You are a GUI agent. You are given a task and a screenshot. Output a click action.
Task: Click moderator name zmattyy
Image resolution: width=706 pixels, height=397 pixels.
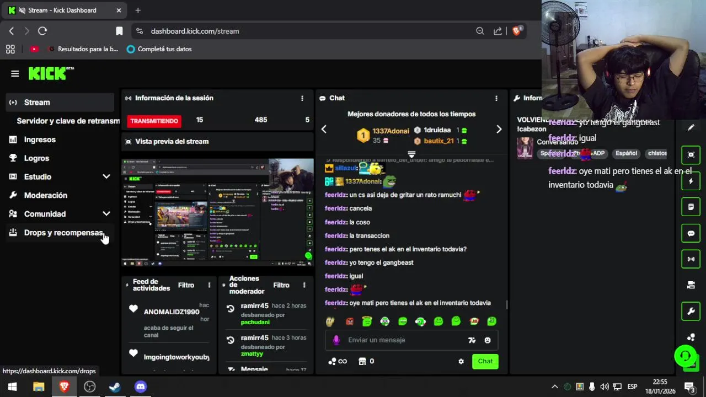point(252,354)
